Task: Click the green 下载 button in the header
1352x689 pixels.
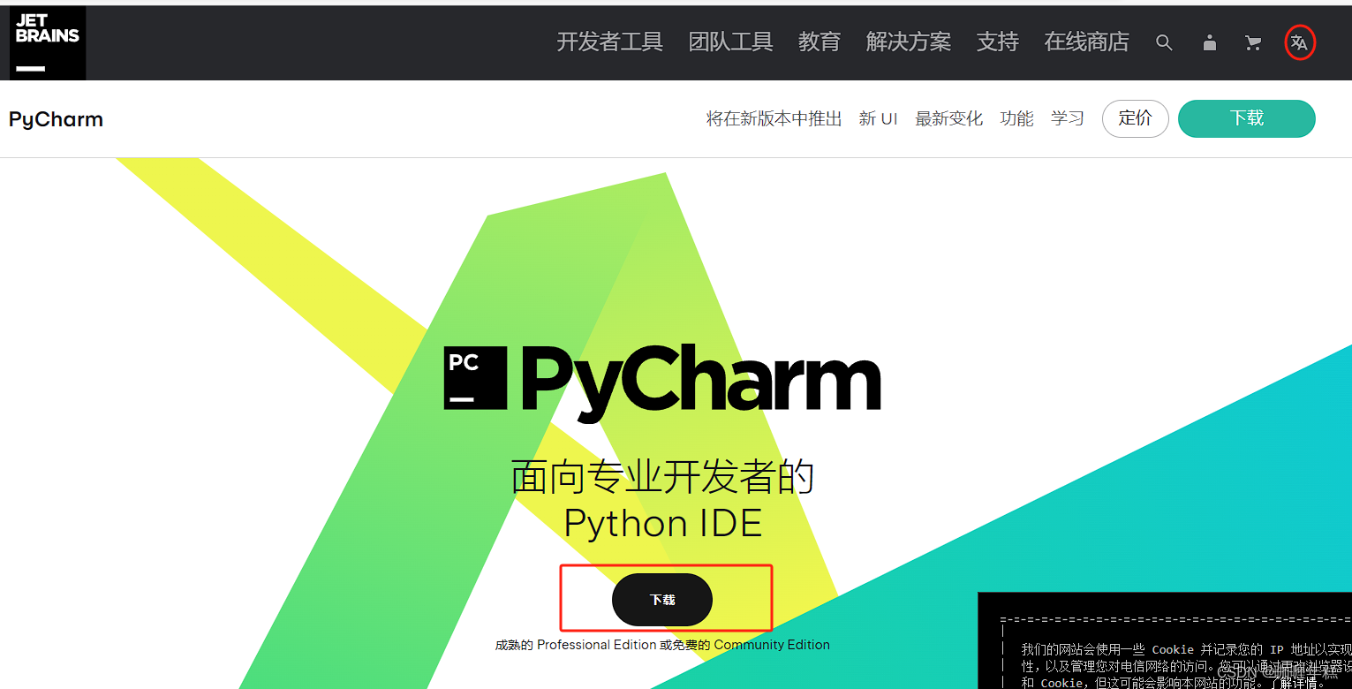Action: (x=1247, y=118)
